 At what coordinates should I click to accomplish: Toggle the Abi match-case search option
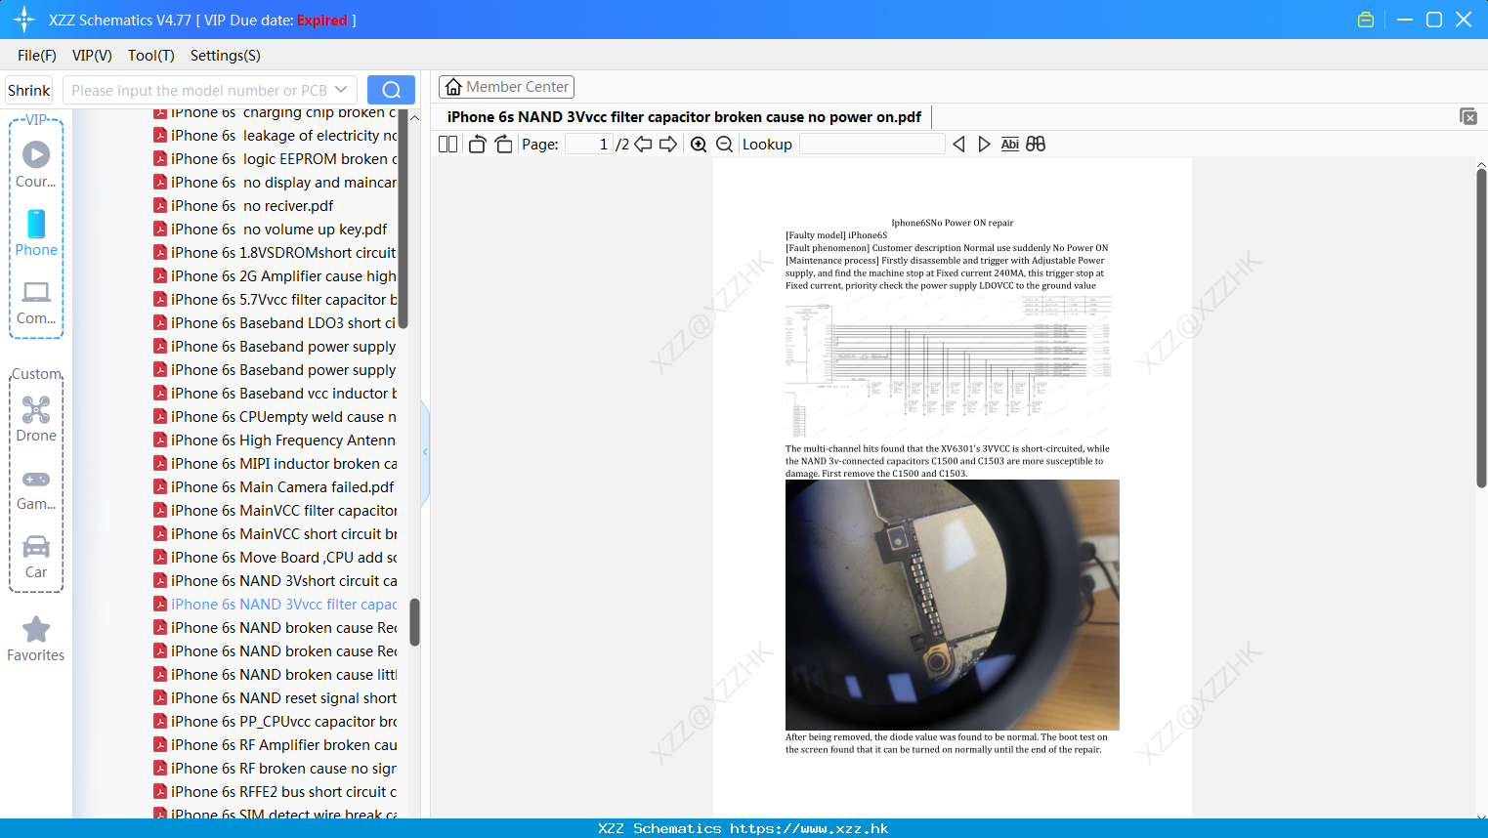(1009, 145)
